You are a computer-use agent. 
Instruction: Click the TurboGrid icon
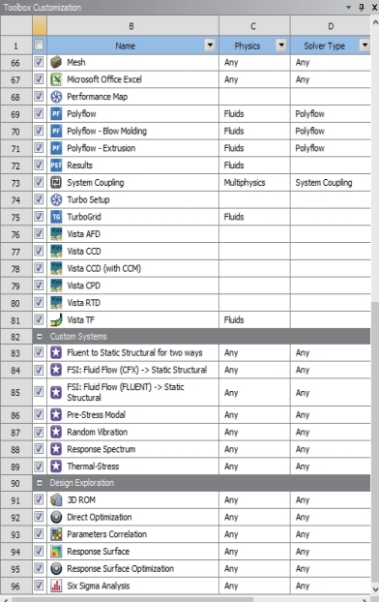[x=56, y=217]
